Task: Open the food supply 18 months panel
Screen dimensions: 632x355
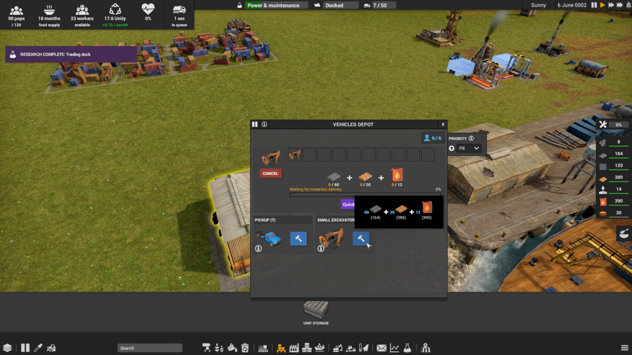Action: click(x=50, y=15)
